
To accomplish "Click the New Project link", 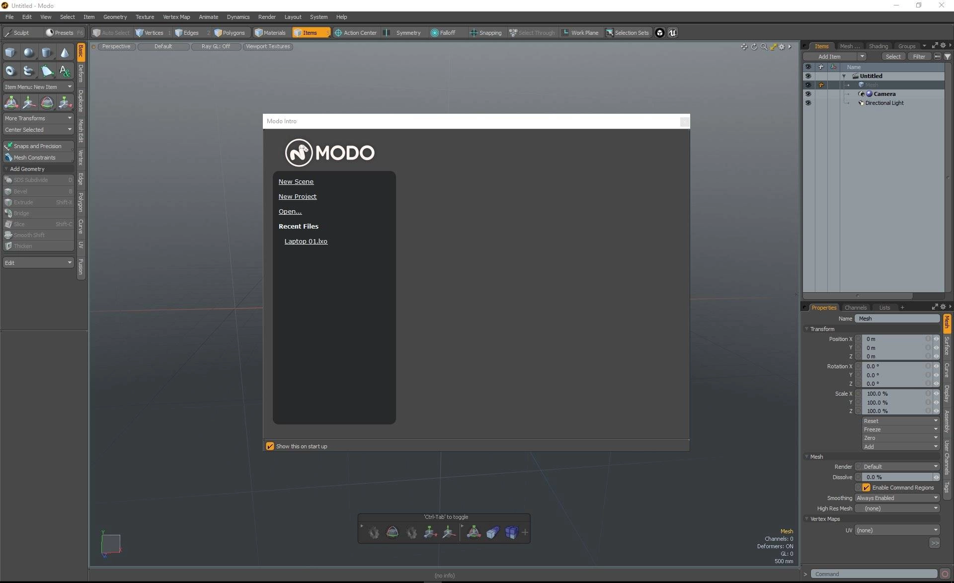I will coord(297,197).
